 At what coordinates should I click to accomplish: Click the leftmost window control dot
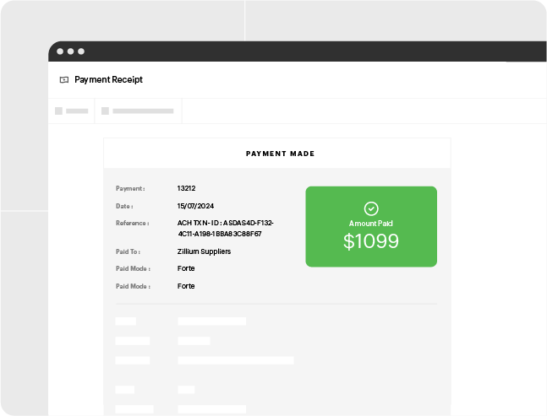[x=60, y=51]
